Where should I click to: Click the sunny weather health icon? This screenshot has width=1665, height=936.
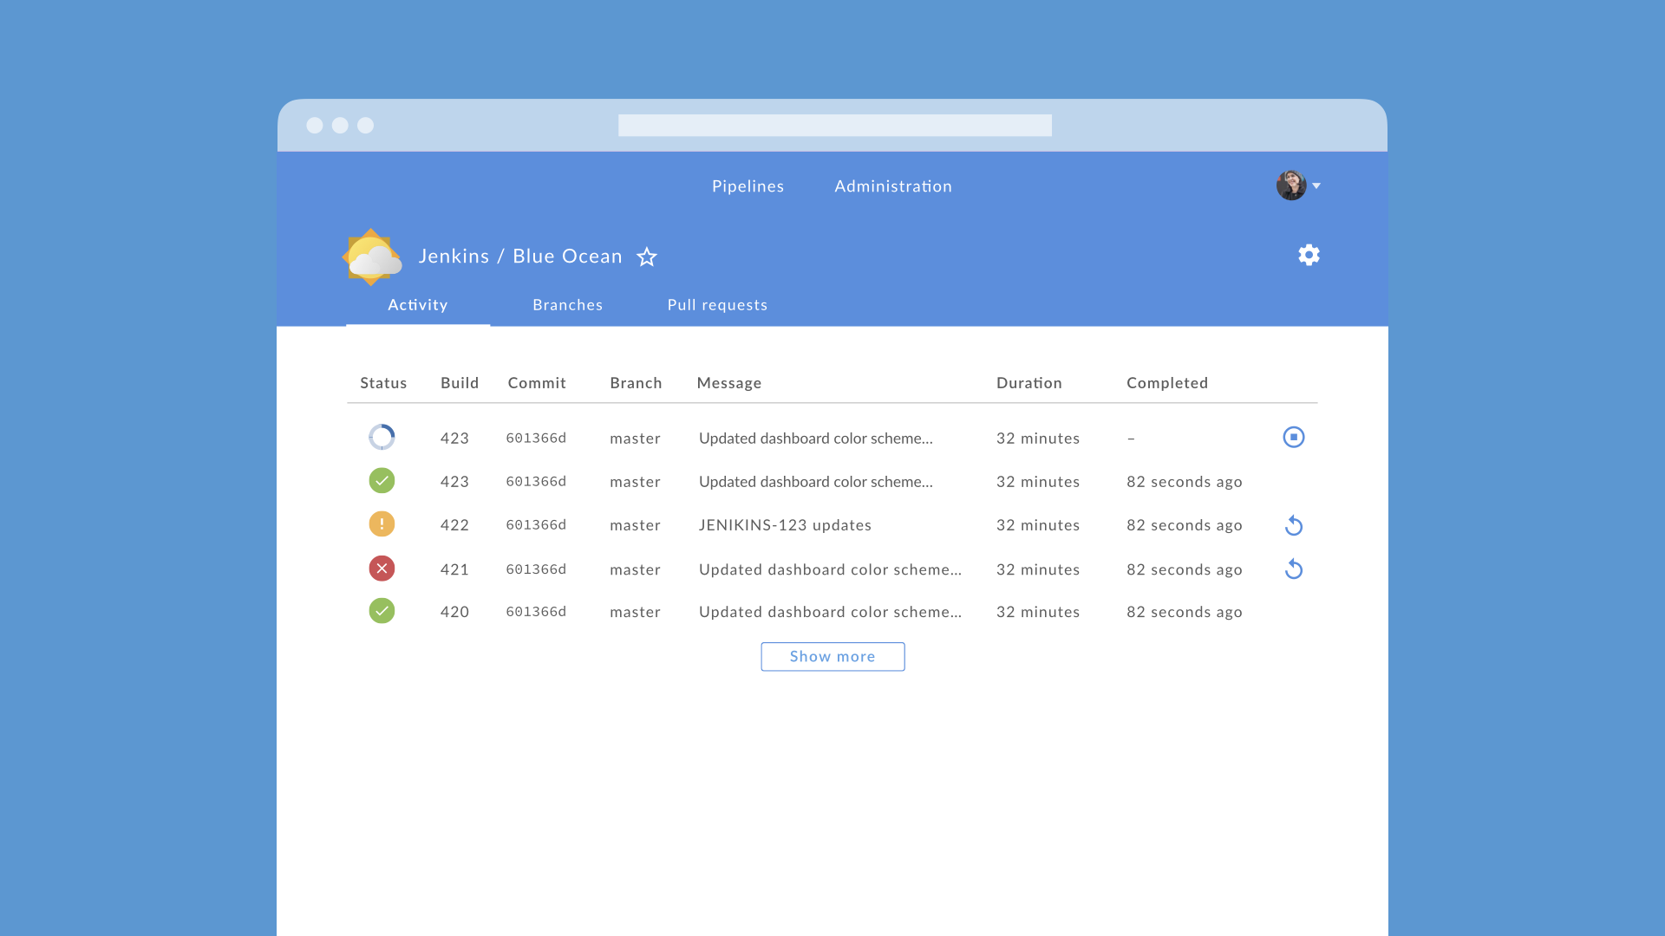pyautogui.click(x=372, y=257)
